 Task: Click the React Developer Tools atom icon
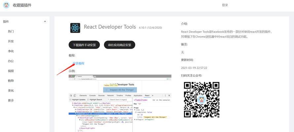coord(75,28)
